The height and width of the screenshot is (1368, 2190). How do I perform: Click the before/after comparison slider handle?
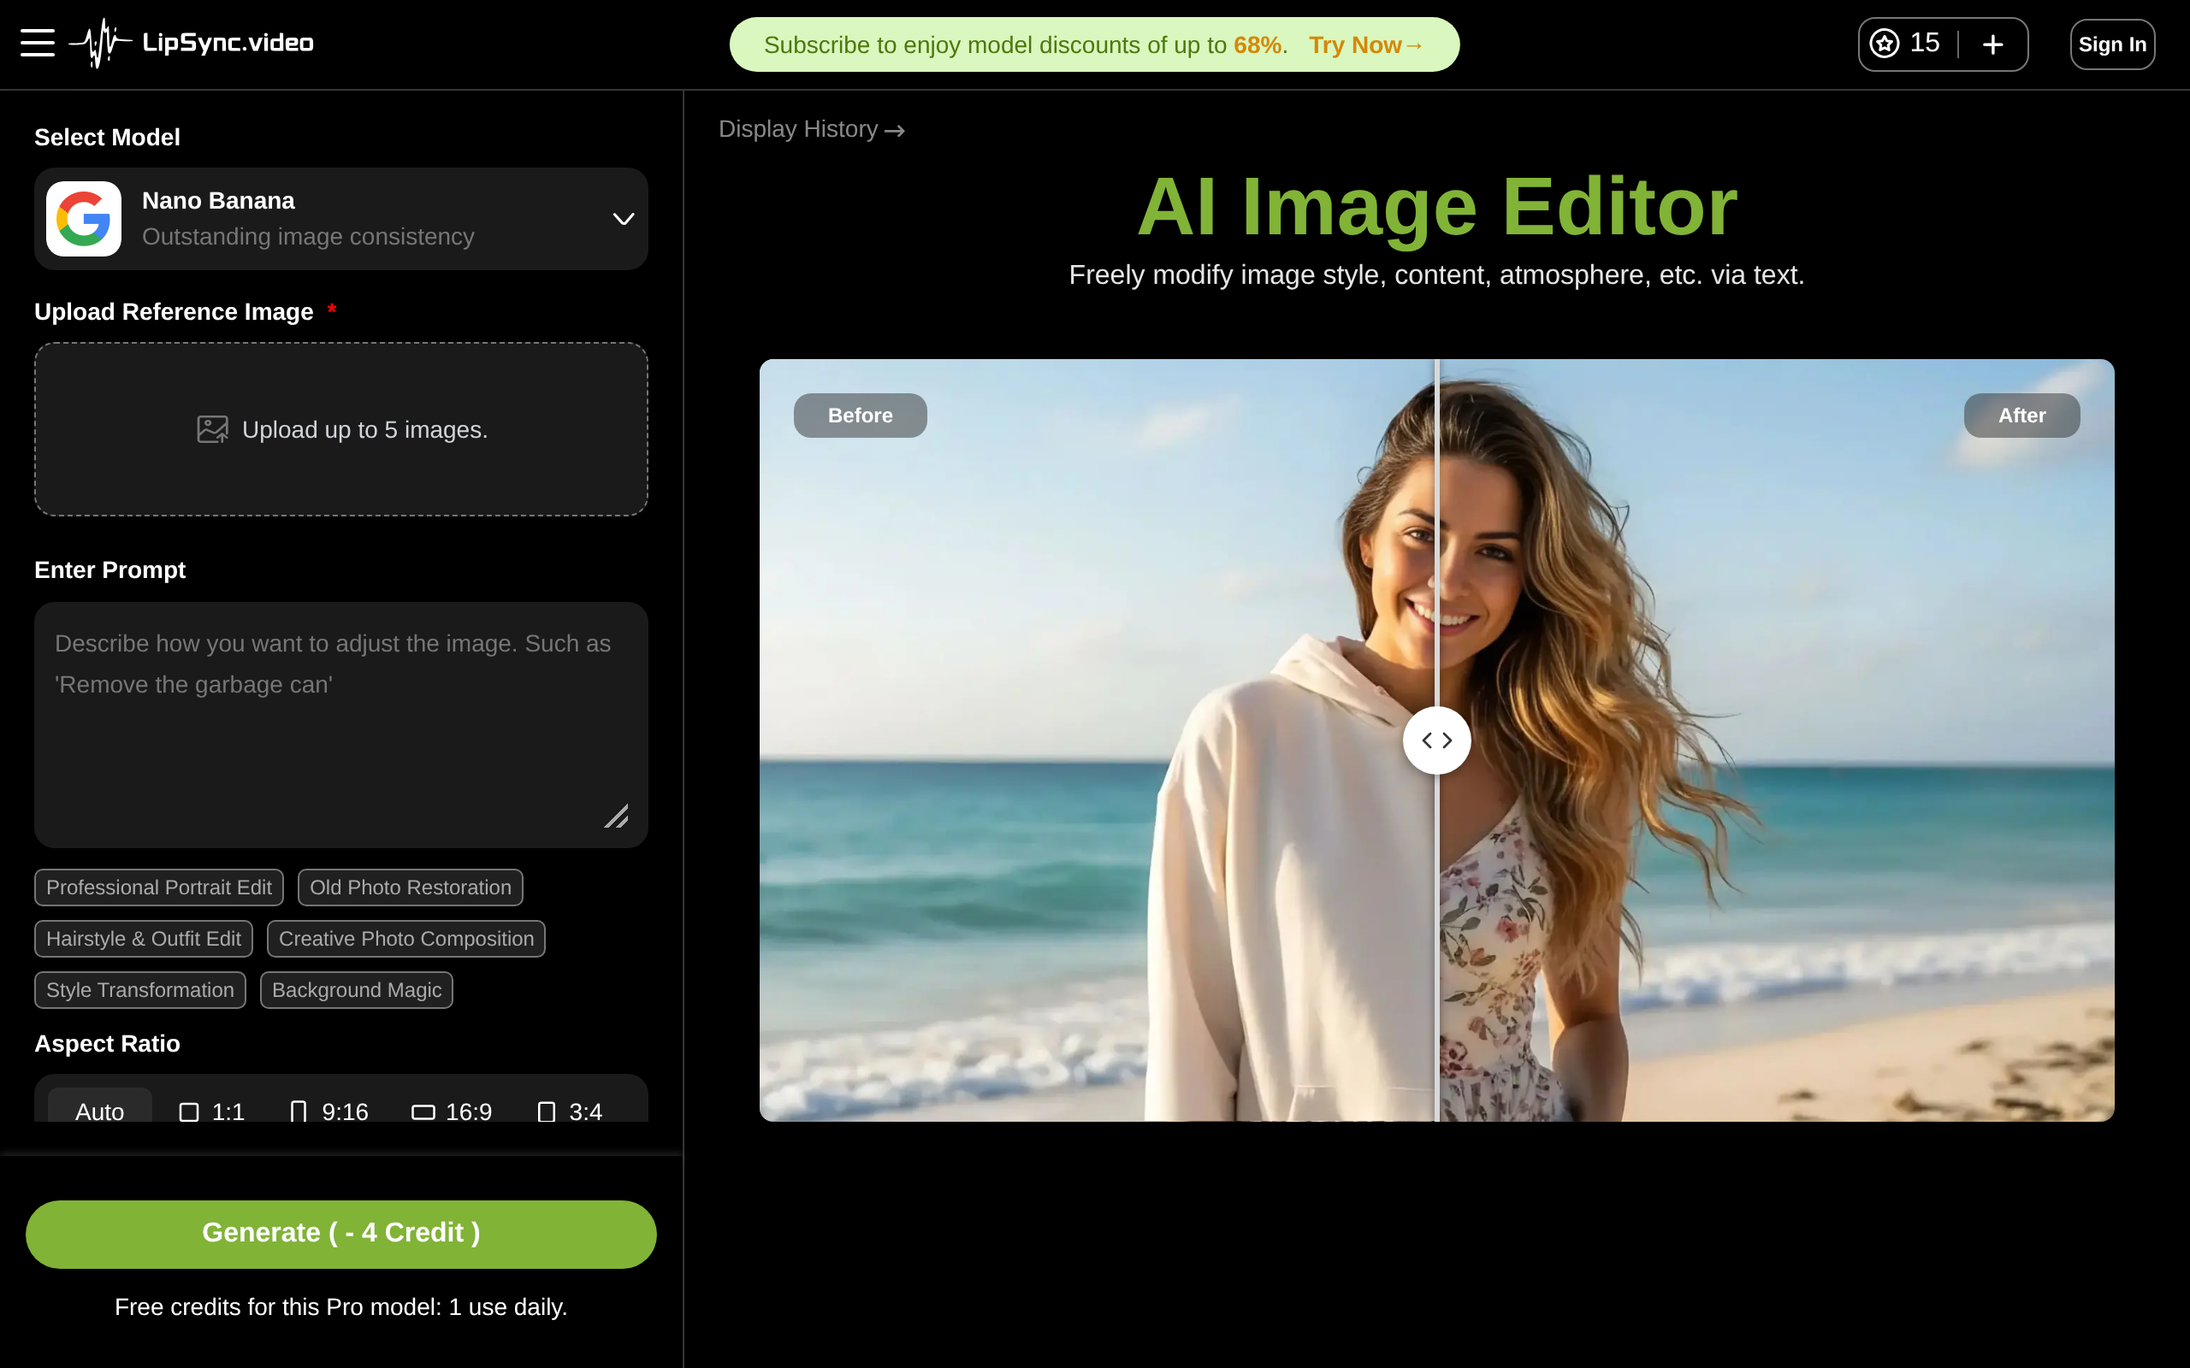click(x=1436, y=740)
